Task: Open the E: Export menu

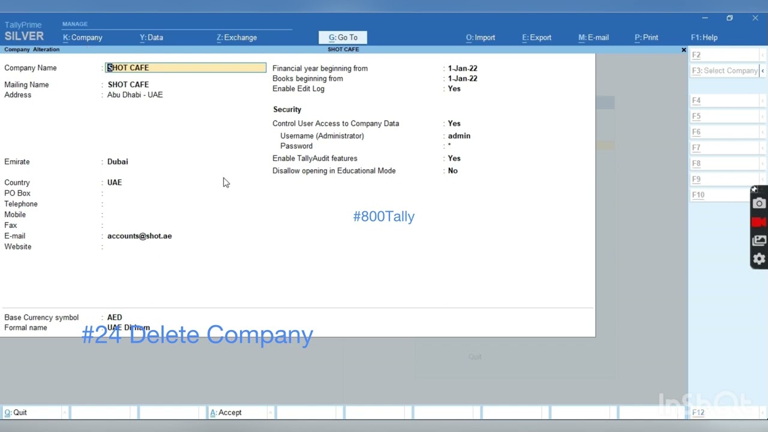Action: tap(536, 37)
